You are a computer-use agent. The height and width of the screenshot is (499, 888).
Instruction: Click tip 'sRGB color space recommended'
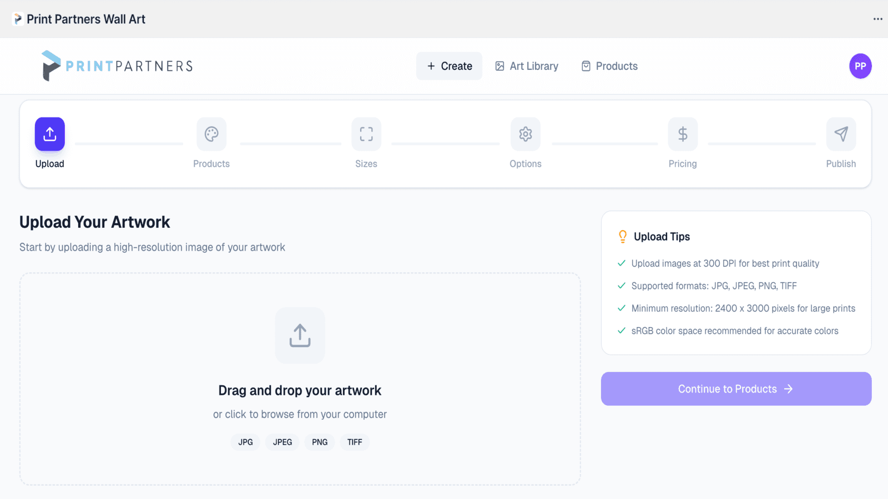pos(735,331)
